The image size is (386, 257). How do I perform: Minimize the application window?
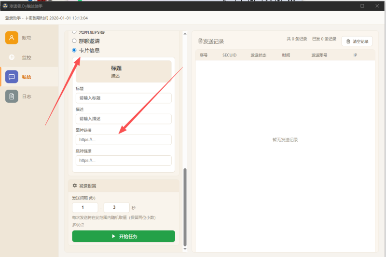click(347, 6)
